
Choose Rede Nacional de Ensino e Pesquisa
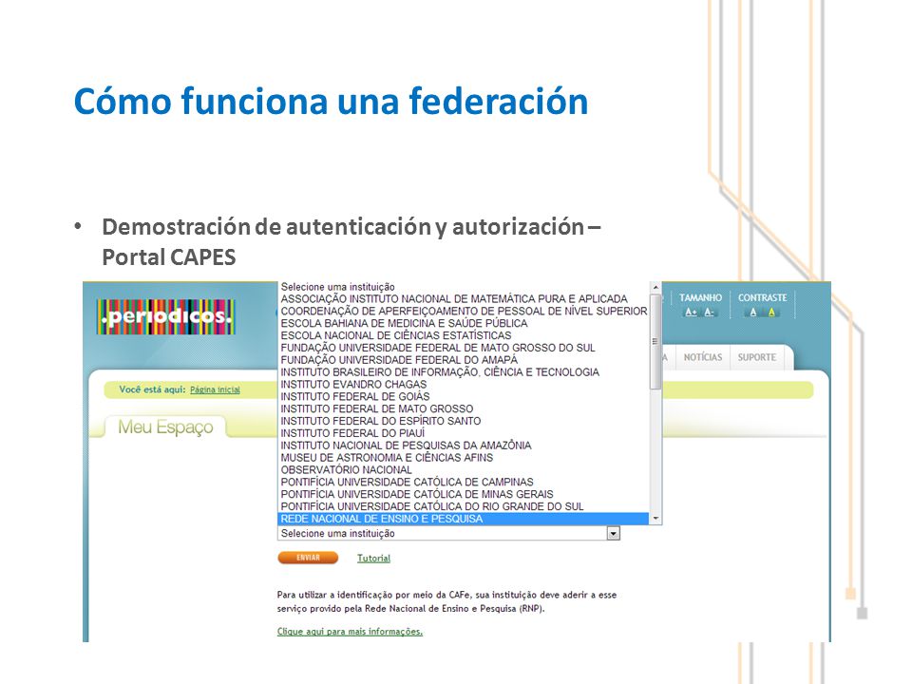point(463,519)
